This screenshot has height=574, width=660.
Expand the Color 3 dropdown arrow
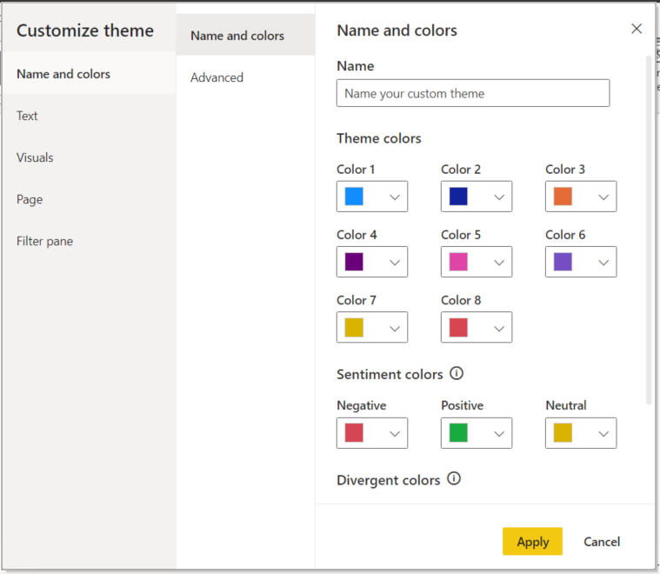click(603, 197)
